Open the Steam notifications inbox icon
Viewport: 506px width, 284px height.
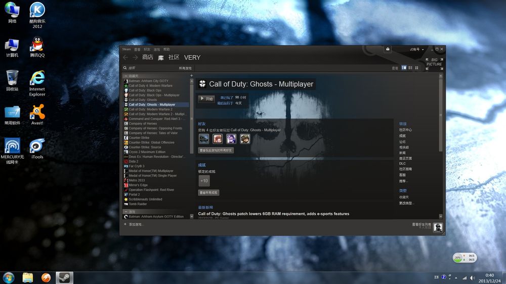pos(388,50)
